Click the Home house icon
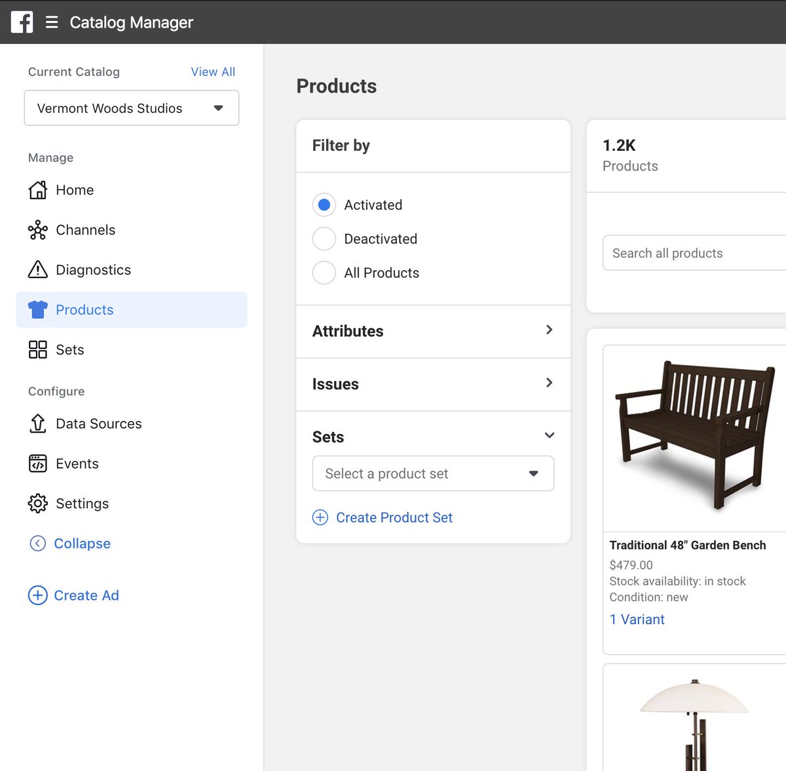Screen dimensions: 786x771 (38, 190)
